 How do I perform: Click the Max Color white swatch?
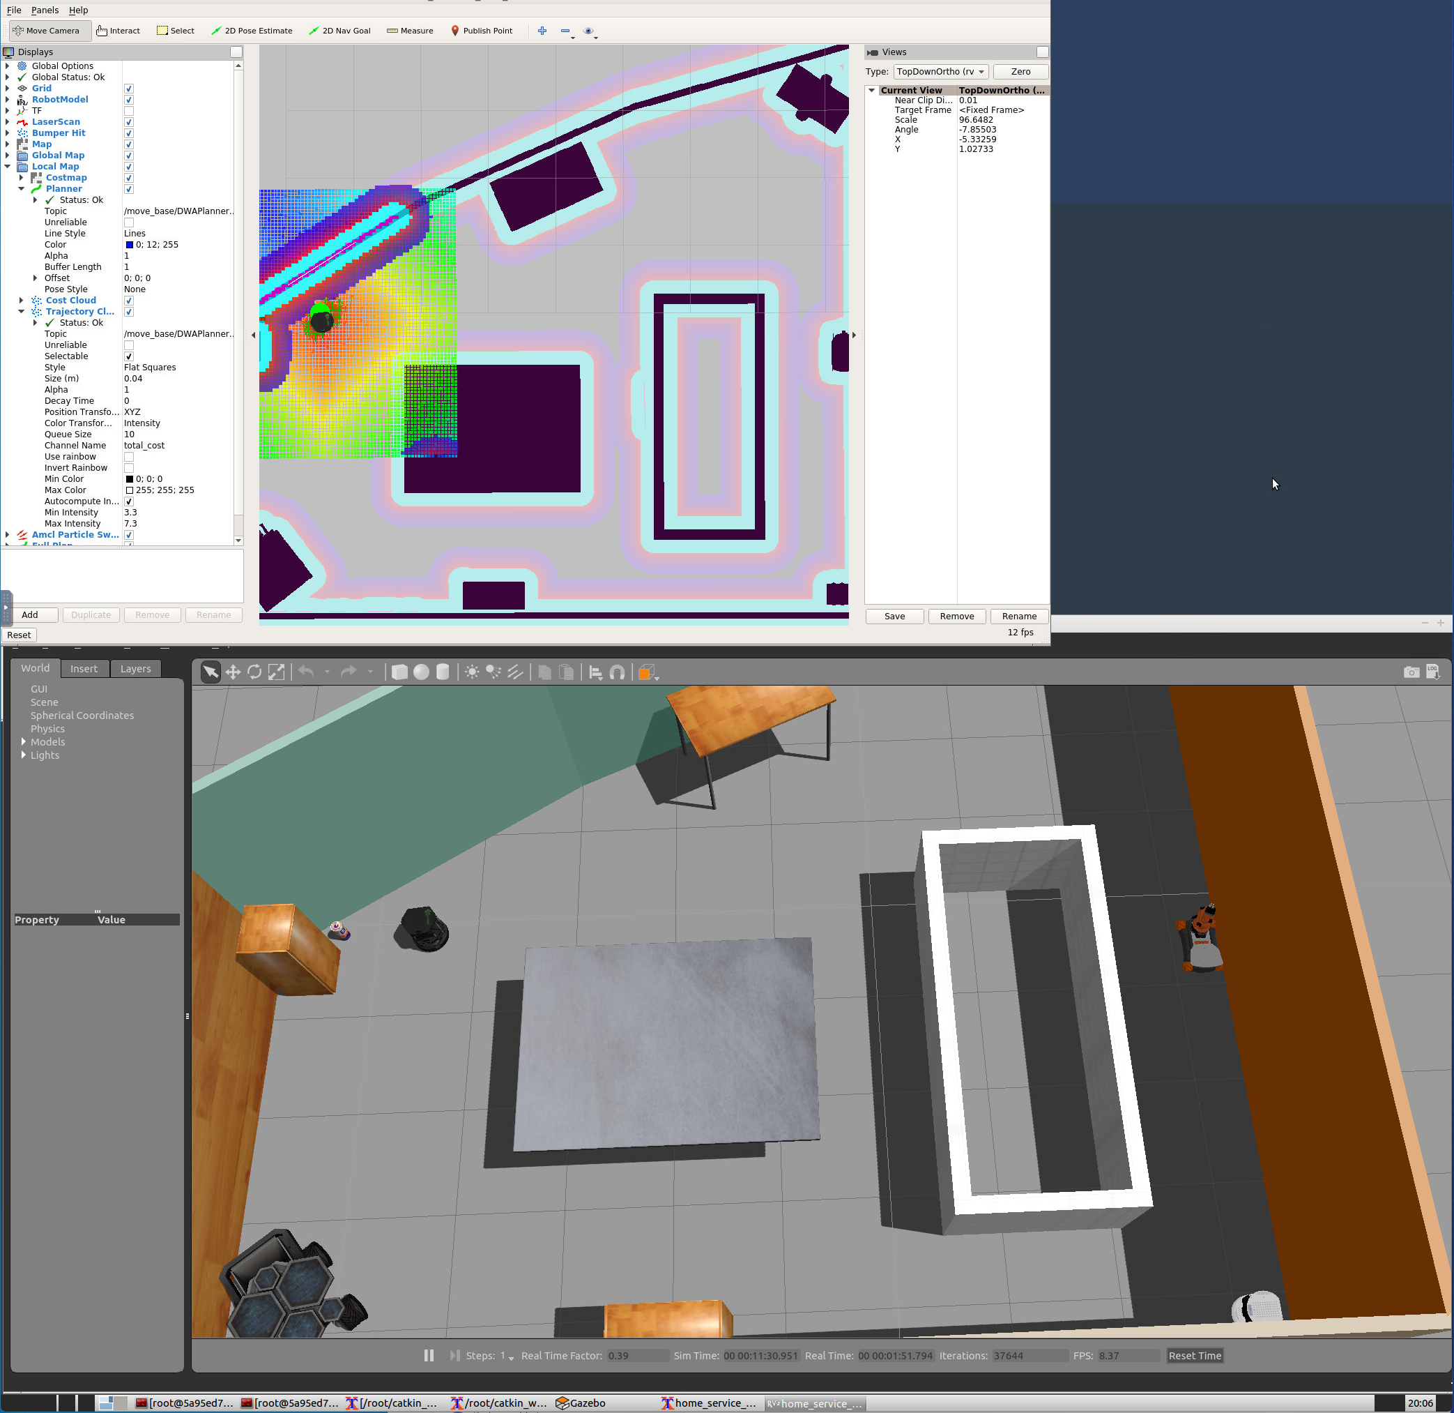pyautogui.click(x=129, y=490)
